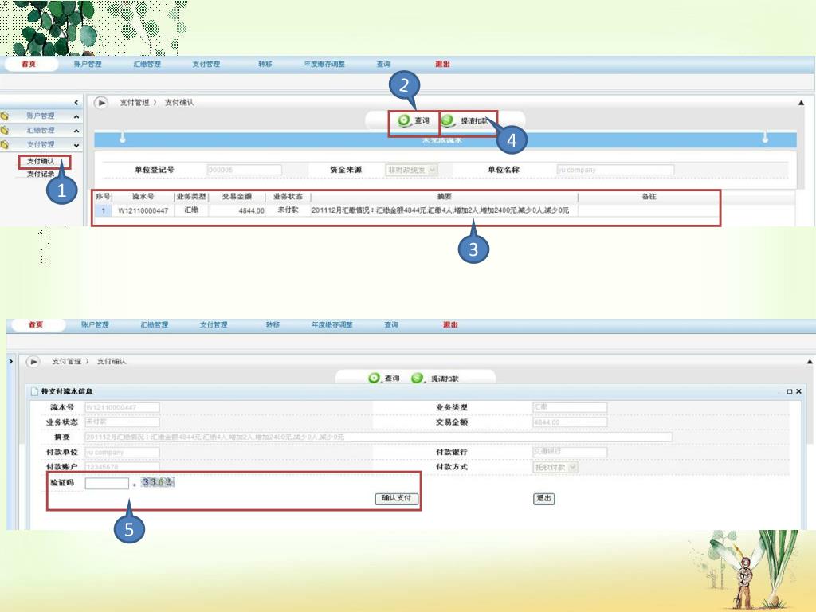Close the 待支付流水信息 window
This screenshot has width=816, height=612.
click(x=798, y=391)
